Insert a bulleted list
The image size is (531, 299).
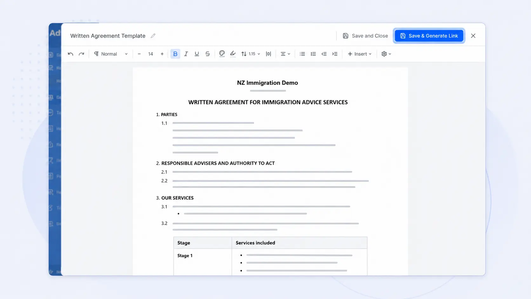(x=302, y=54)
